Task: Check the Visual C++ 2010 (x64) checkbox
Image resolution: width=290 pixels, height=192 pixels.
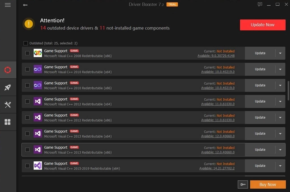Action: pos(27,69)
